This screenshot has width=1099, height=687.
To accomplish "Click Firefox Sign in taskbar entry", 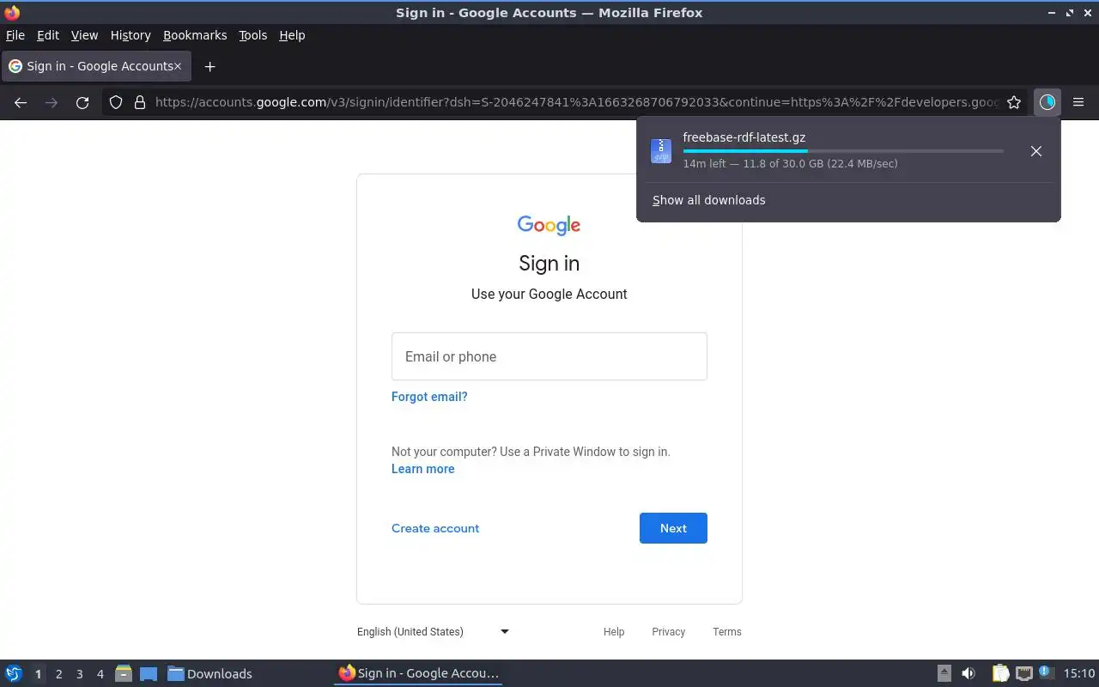I will (418, 673).
